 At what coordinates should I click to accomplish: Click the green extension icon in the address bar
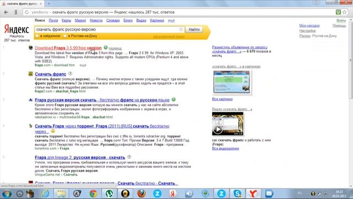point(338,12)
